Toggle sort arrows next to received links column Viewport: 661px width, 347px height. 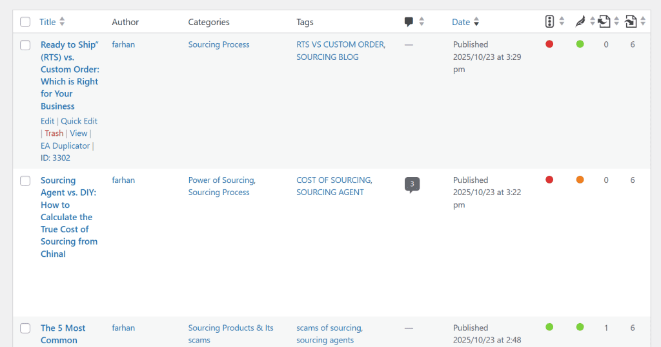pos(643,21)
